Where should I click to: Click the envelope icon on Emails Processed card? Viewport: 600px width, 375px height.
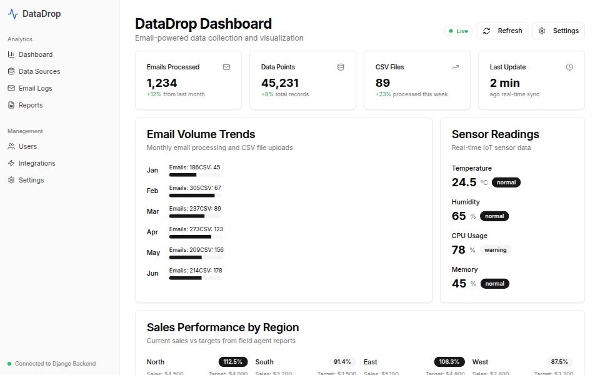226,67
